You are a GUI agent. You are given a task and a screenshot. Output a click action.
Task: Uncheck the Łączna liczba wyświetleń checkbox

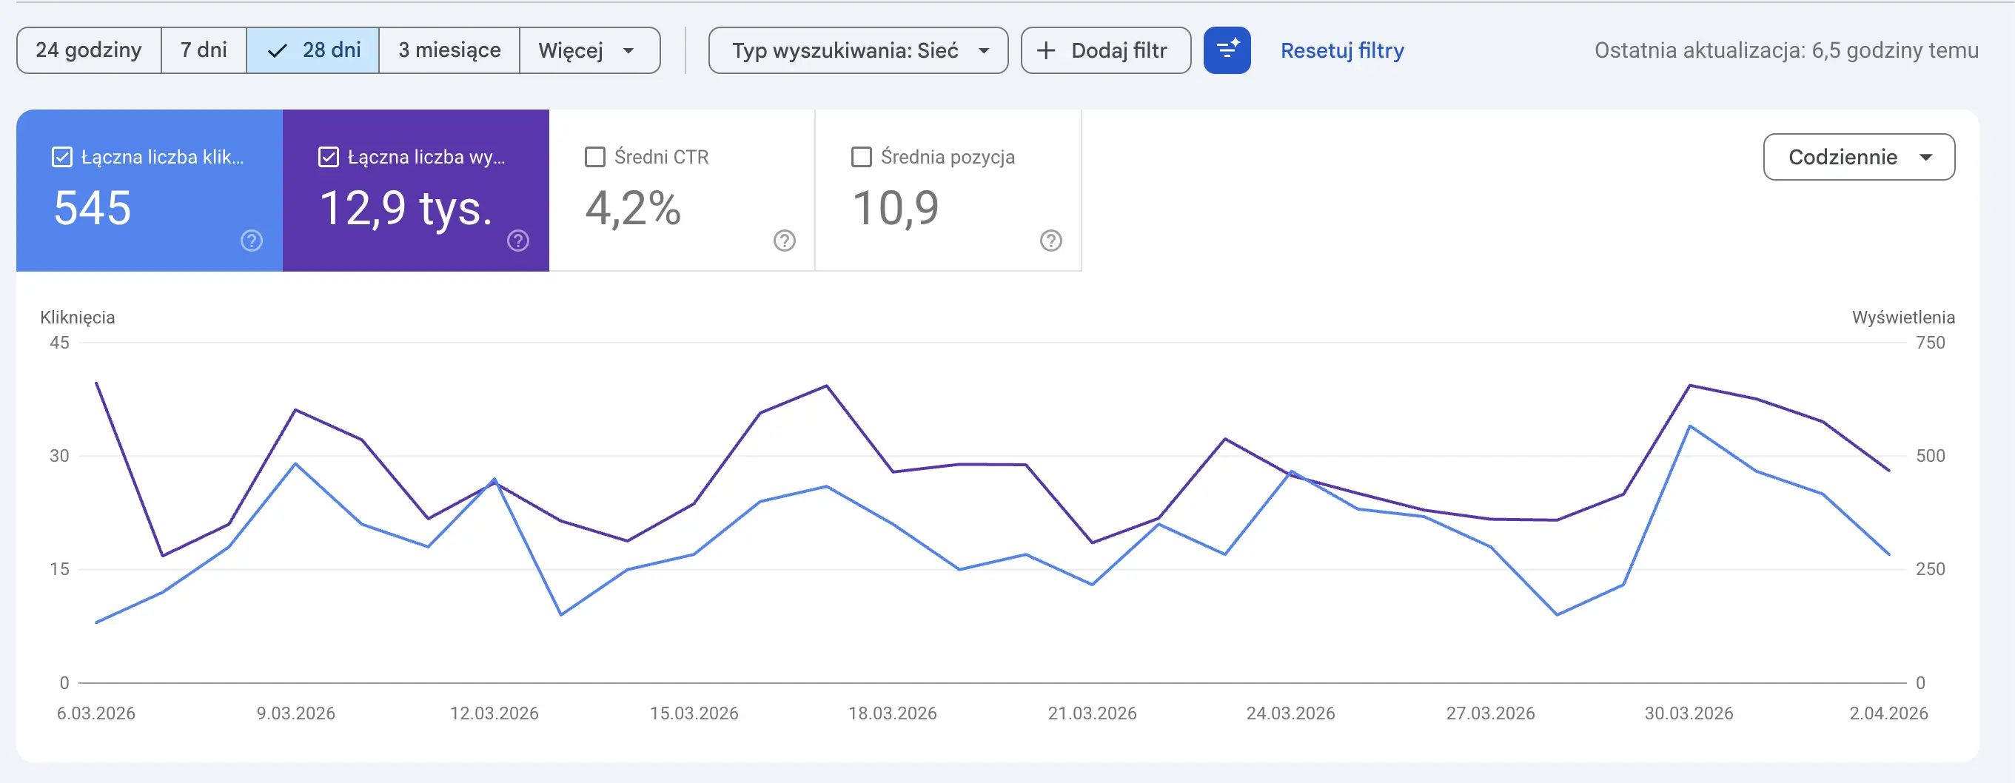(x=328, y=157)
